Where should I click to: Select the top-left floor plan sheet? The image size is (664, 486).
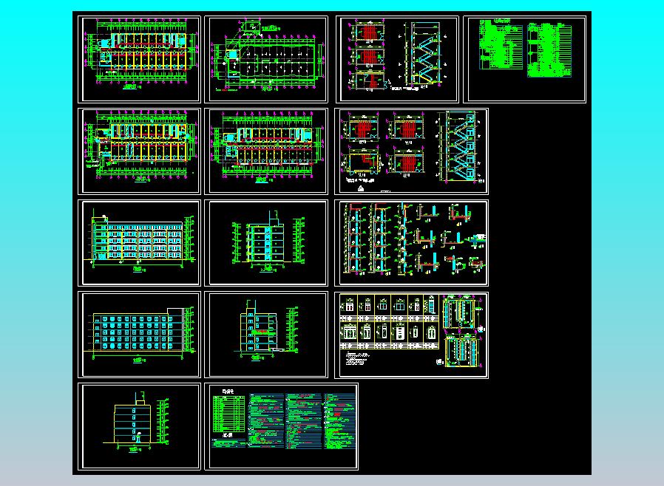click(x=139, y=59)
